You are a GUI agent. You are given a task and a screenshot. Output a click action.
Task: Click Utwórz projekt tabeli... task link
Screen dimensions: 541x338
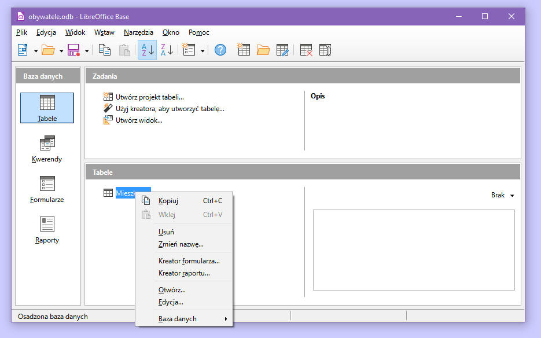point(149,97)
